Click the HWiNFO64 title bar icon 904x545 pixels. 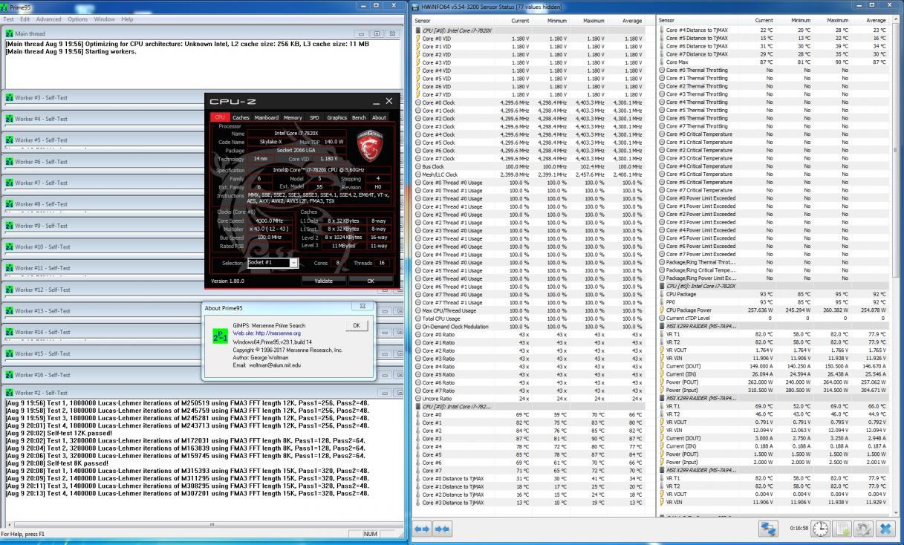(415, 7)
